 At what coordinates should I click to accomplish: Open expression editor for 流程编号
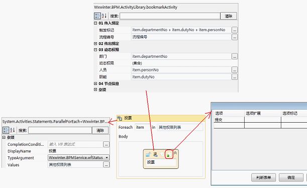(x=235, y=37)
